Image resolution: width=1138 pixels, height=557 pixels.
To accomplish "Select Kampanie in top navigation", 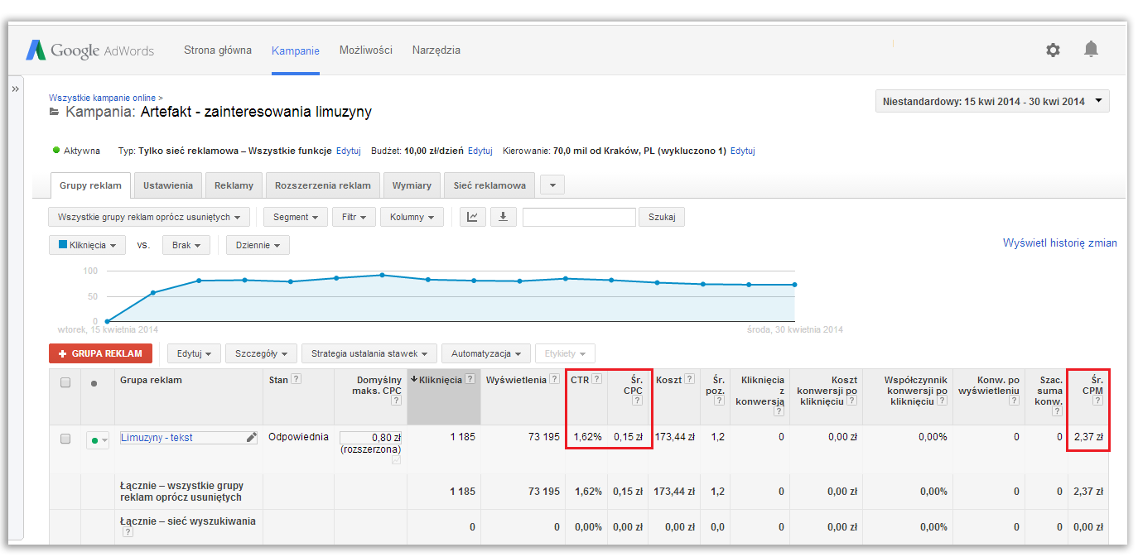I will 296,50.
